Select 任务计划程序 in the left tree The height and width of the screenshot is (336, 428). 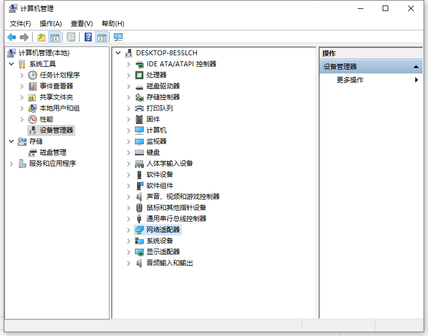[59, 75]
